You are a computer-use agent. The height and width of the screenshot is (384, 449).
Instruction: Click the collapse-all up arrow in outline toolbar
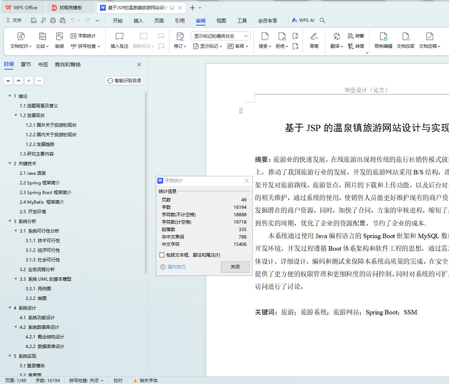tap(19, 81)
